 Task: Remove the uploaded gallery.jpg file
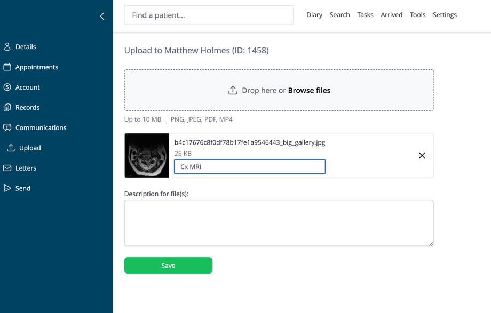[x=422, y=156]
